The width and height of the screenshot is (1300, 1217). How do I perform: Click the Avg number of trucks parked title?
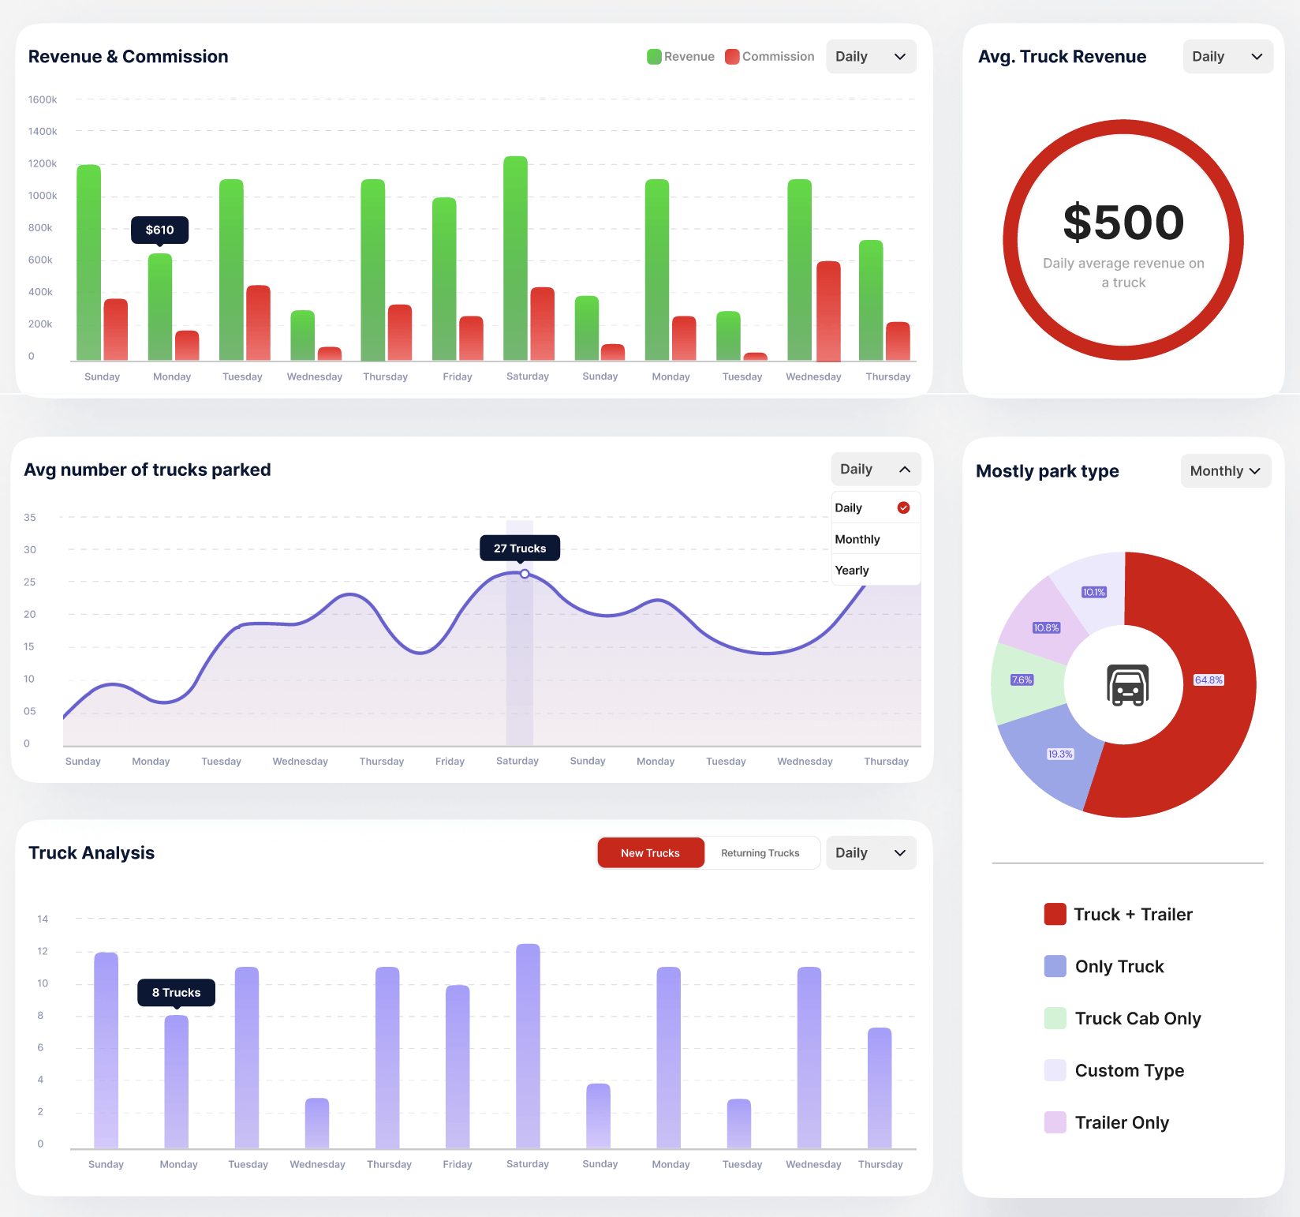[x=148, y=470]
